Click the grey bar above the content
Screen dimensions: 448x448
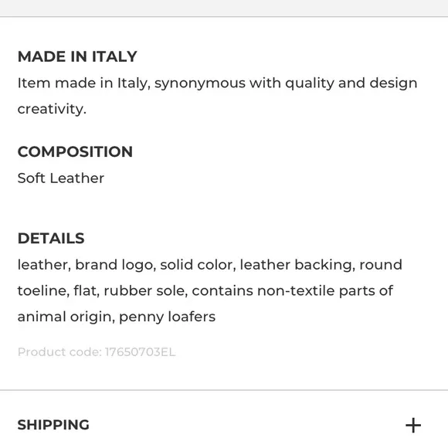[224, 8]
